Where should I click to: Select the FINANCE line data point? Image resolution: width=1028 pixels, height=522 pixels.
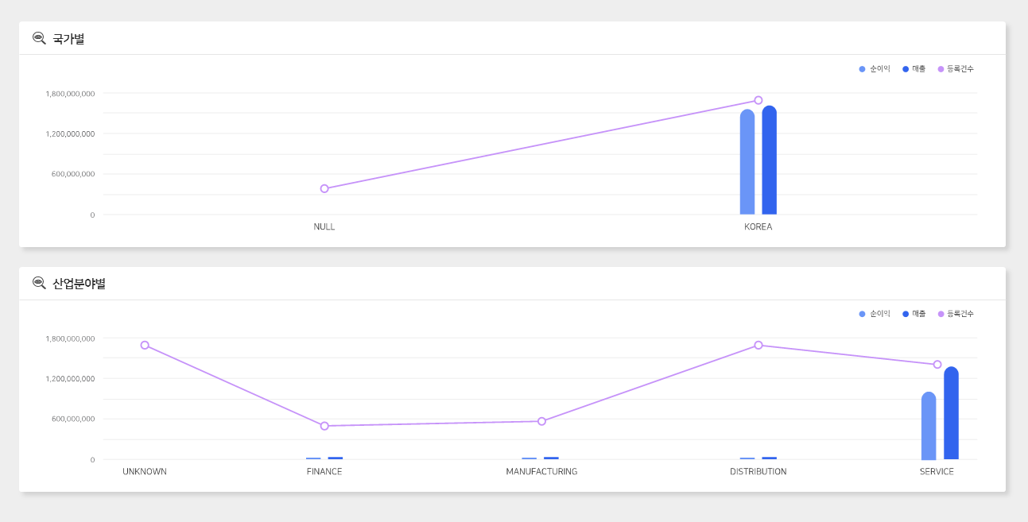[324, 426]
